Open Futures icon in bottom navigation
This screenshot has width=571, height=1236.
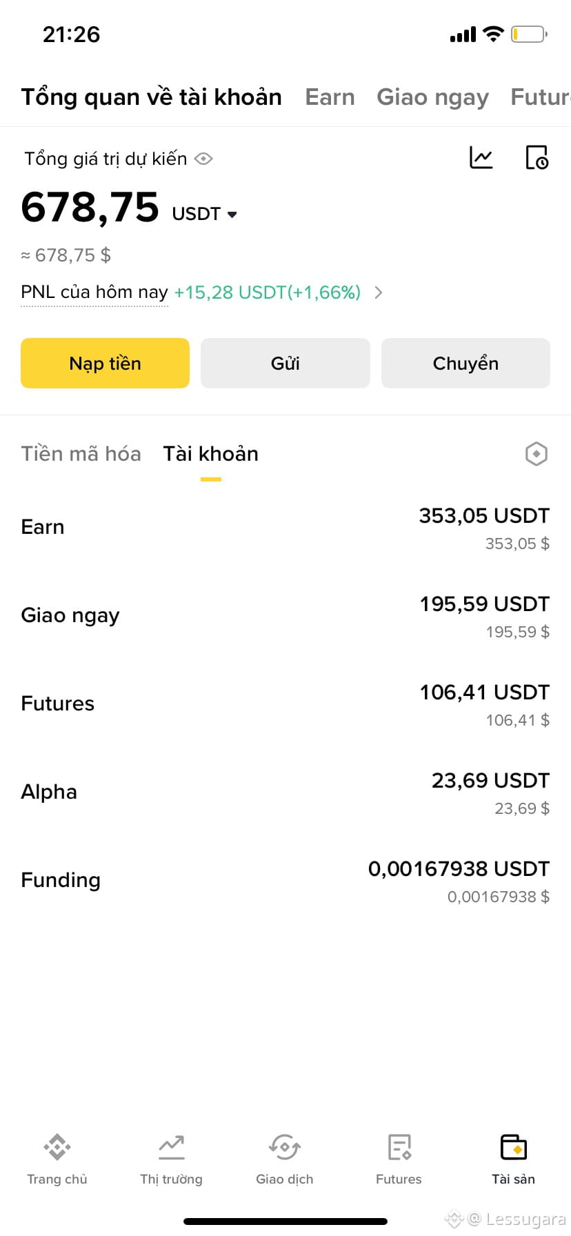point(399,1148)
